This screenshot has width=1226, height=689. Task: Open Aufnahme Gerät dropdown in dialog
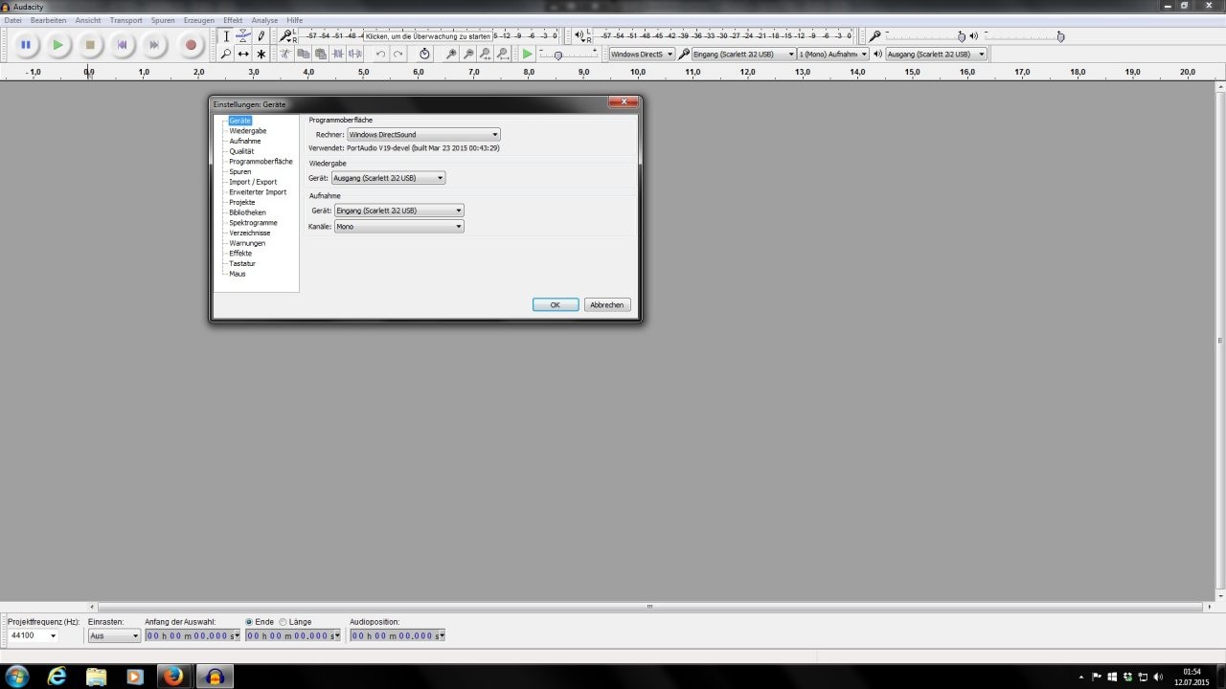click(x=399, y=211)
